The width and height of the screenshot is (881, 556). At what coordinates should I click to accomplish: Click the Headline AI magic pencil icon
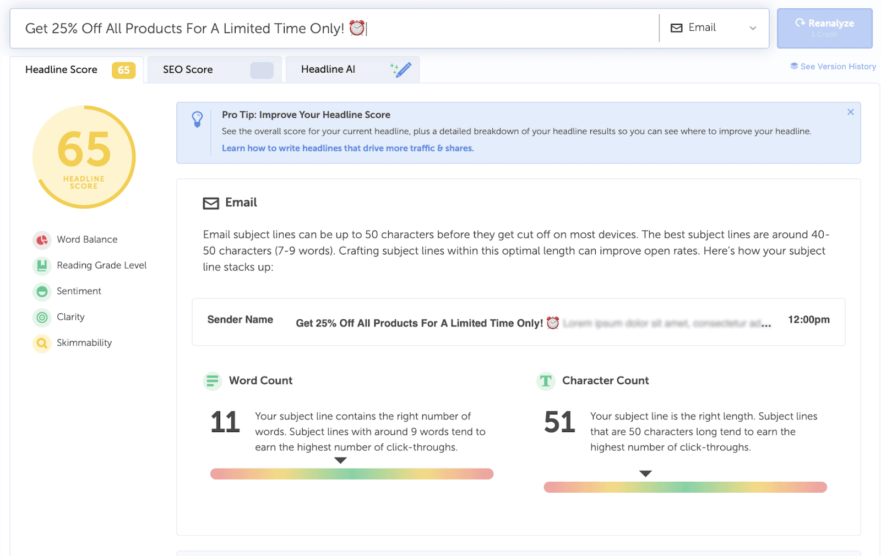[x=401, y=70]
